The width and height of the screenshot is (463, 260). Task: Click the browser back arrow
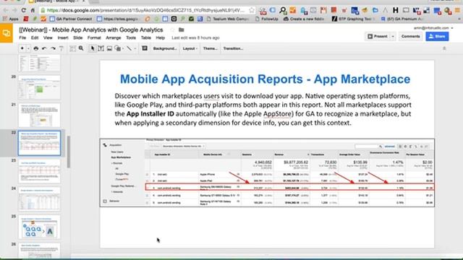pos(6,10)
